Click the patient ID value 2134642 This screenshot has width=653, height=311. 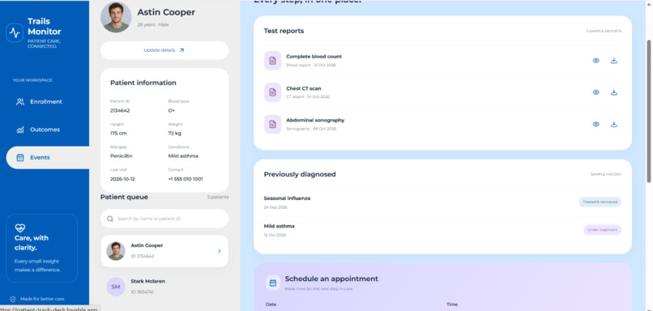click(120, 111)
